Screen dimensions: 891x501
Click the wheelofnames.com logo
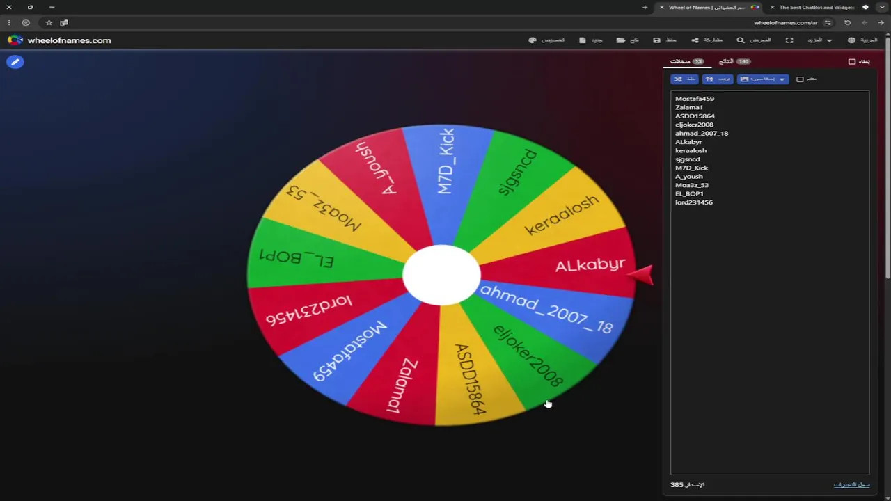click(59, 40)
